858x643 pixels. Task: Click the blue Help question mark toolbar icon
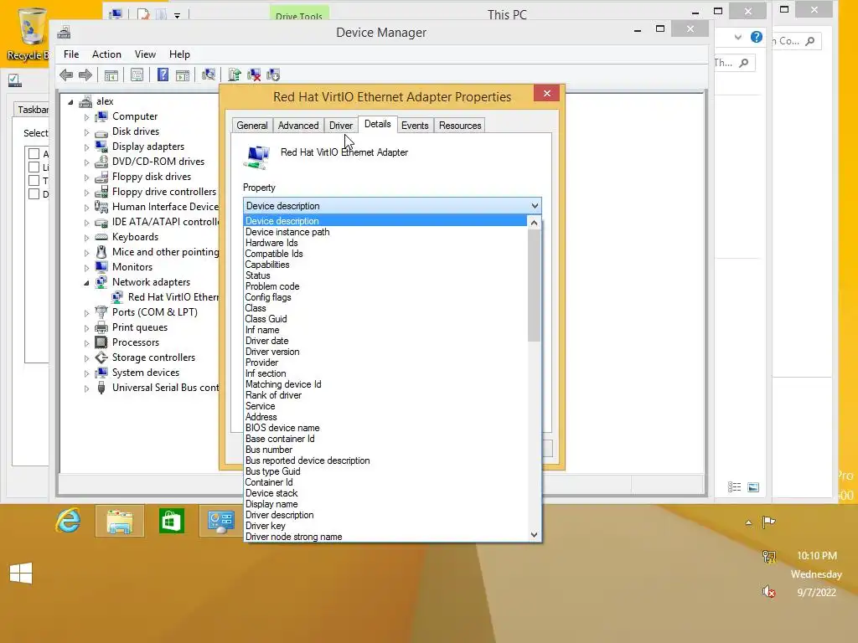pyautogui.click(x=163, y=75)
